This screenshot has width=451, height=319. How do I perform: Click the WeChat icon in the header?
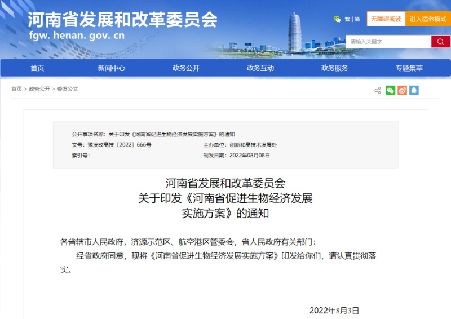tap(337, 19)
